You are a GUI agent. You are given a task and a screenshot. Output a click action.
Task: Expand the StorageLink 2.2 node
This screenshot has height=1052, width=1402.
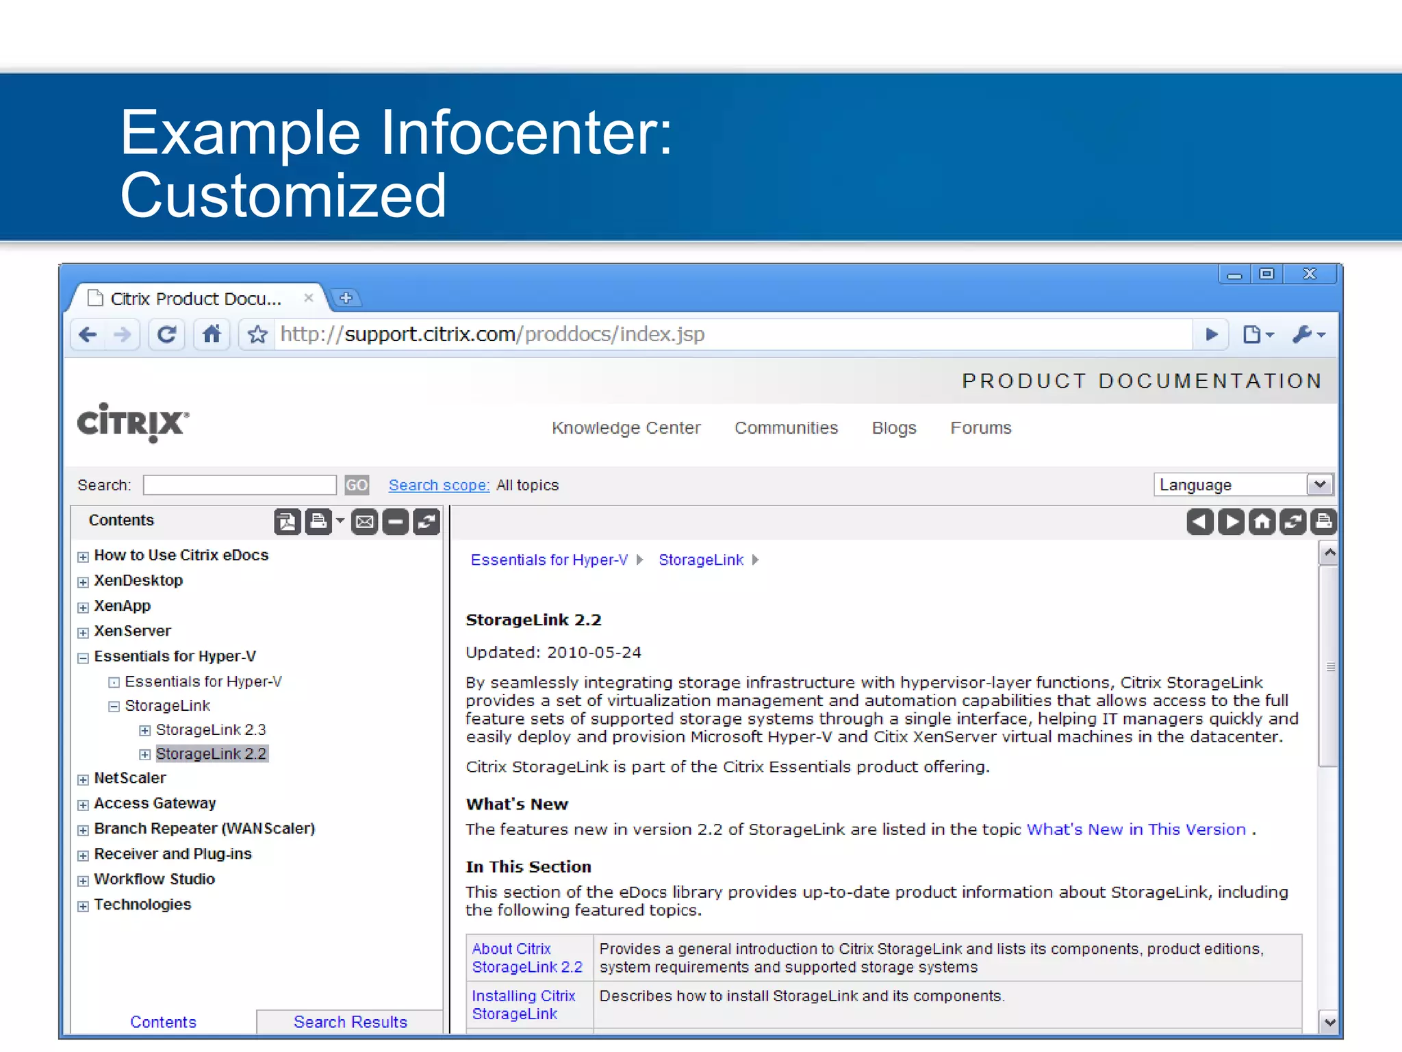[x=144, y=755]
